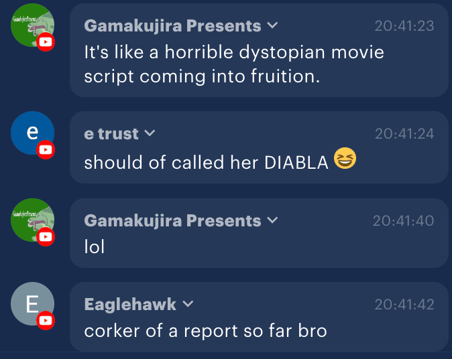Click the YouTube badge on second Gamakujira avatar

[x=46, y=236]
